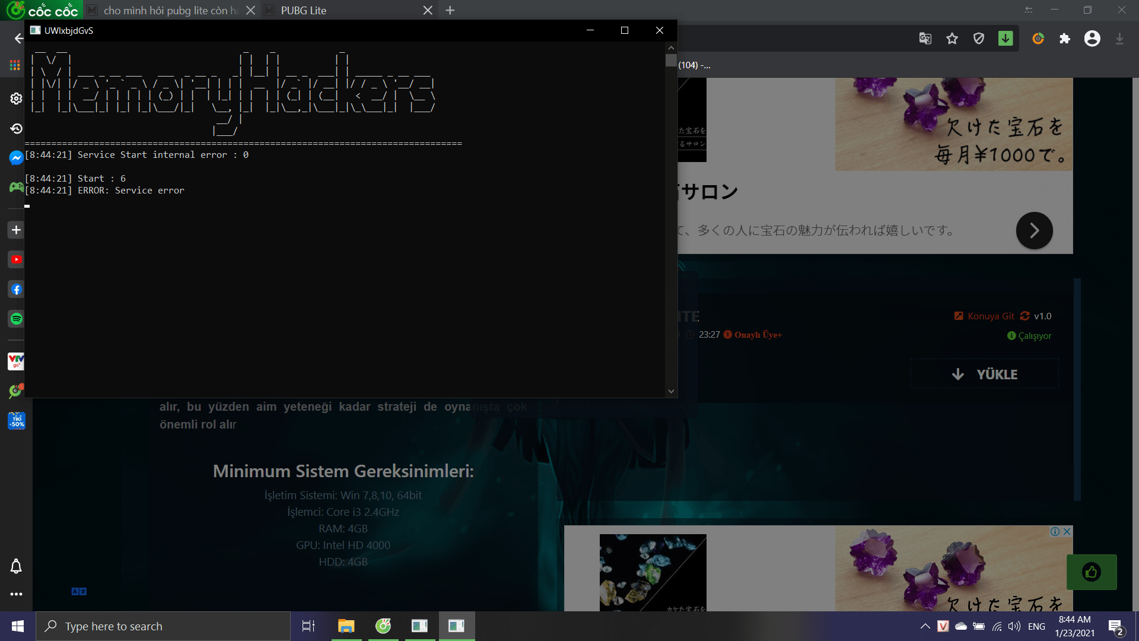Click the 'ERROR: Service error' console line
Viewport: 1139px width, 641px height.
tap(104, 191)
